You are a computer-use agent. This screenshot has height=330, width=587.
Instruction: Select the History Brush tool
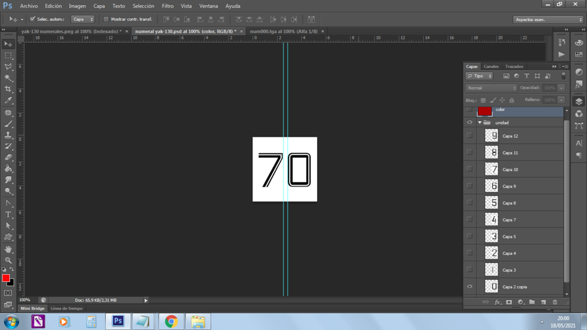[8, 146]
